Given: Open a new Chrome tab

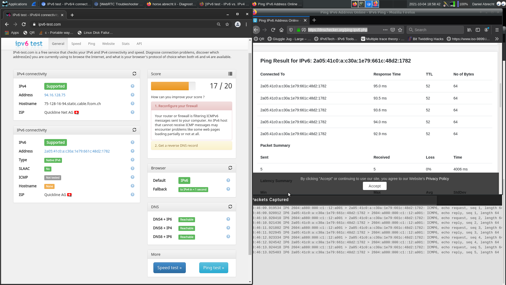Looking at the screenshot, I should click(72, 15).
